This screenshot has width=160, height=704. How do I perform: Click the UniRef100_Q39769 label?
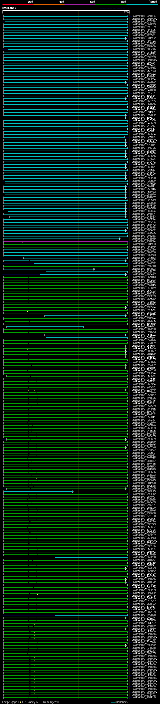[x=143, y=57]
